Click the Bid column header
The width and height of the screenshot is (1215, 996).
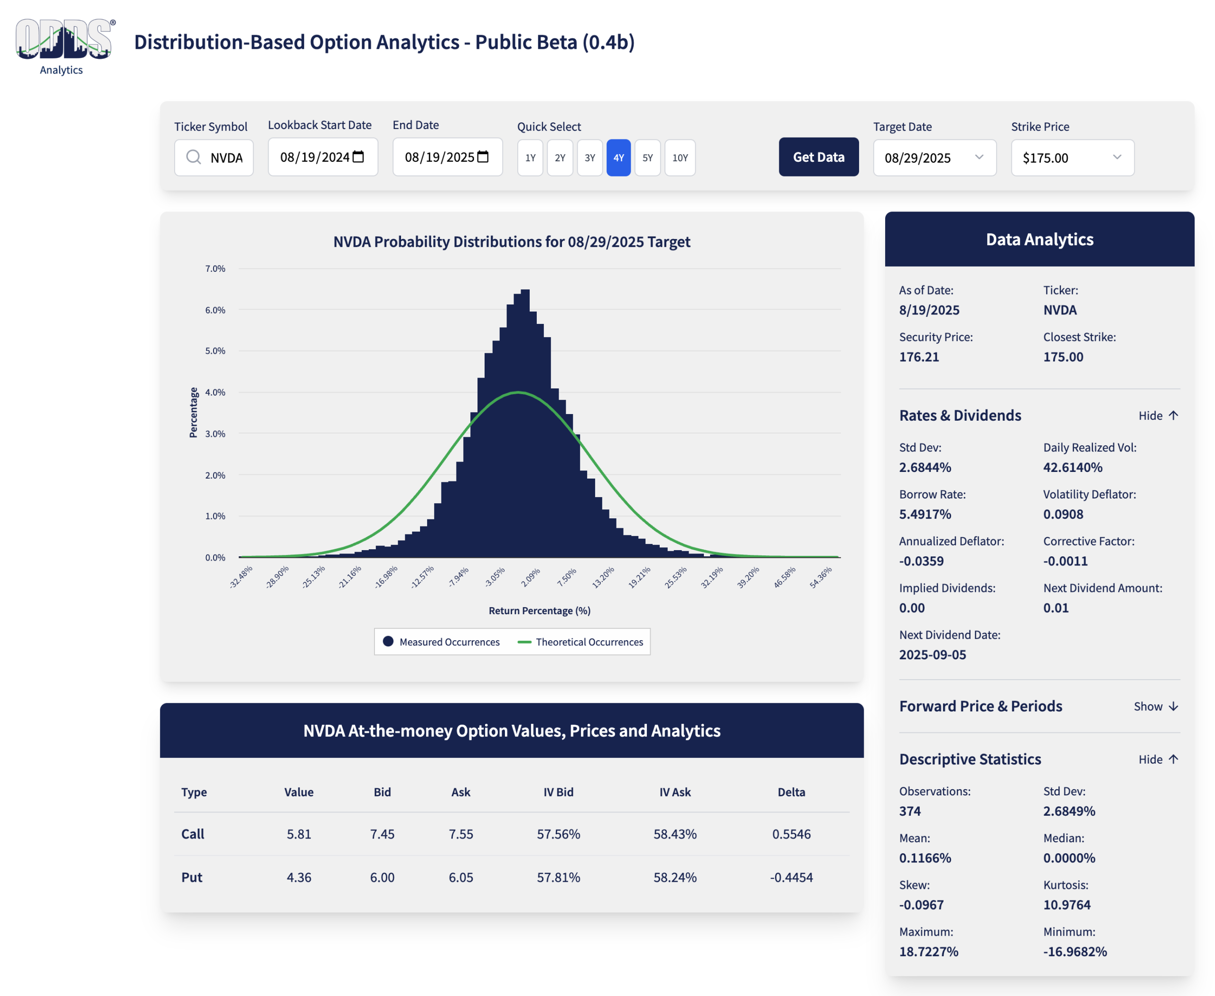tap(382, 792)
